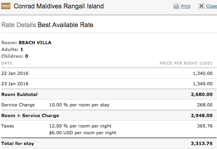Click the Conrad hotel logo icon
The width and height of the screenshot is (217, 149).
(6, 6)
